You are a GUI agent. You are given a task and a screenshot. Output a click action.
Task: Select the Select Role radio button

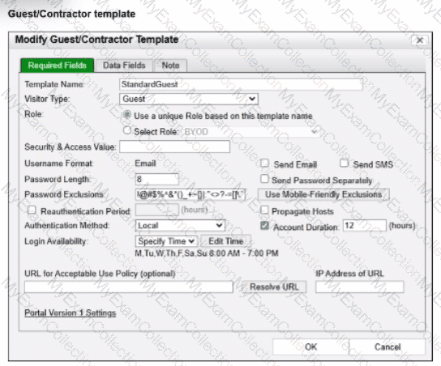pyautogui.click(x=127, y=130)
